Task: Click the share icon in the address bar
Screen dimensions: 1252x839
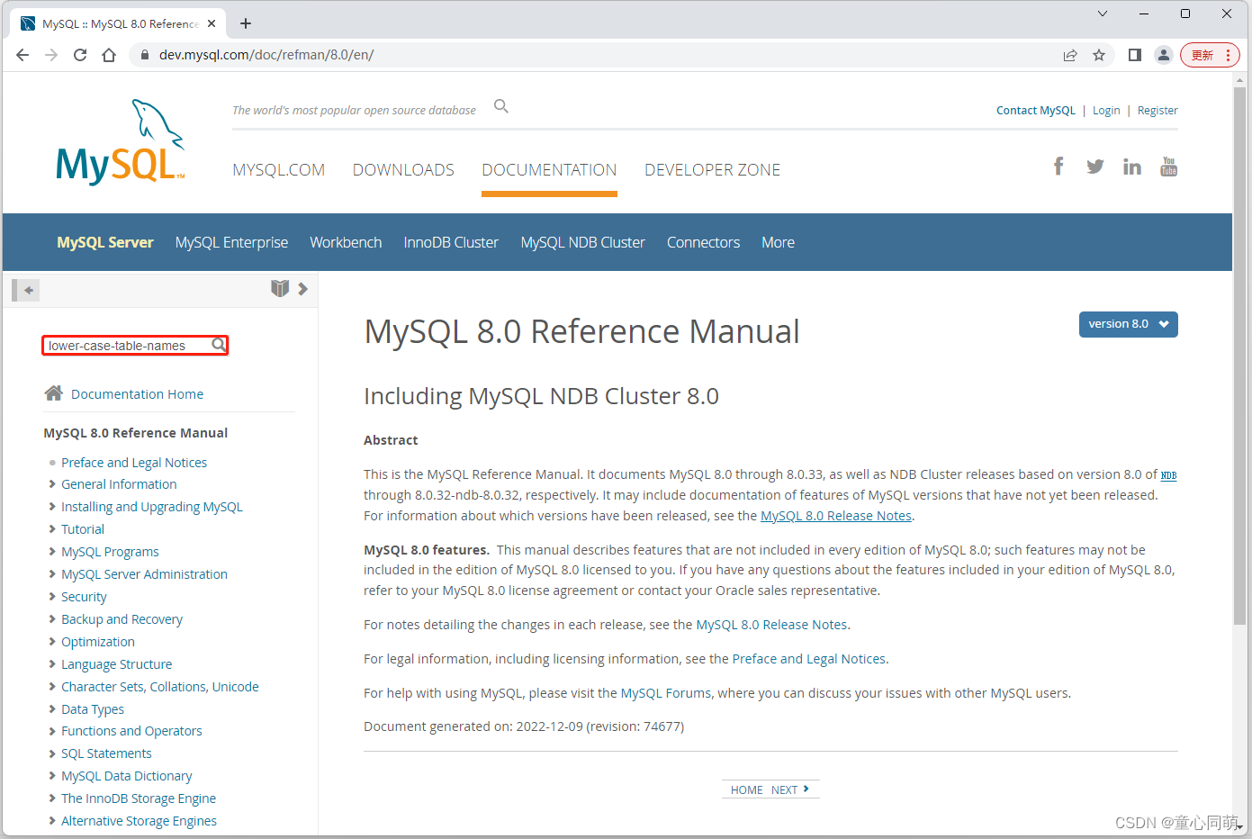Action: (1070, 54)
